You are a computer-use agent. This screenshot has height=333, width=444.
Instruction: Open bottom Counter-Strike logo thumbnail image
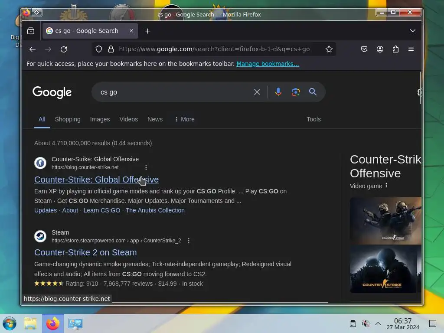tap(383, 269)
